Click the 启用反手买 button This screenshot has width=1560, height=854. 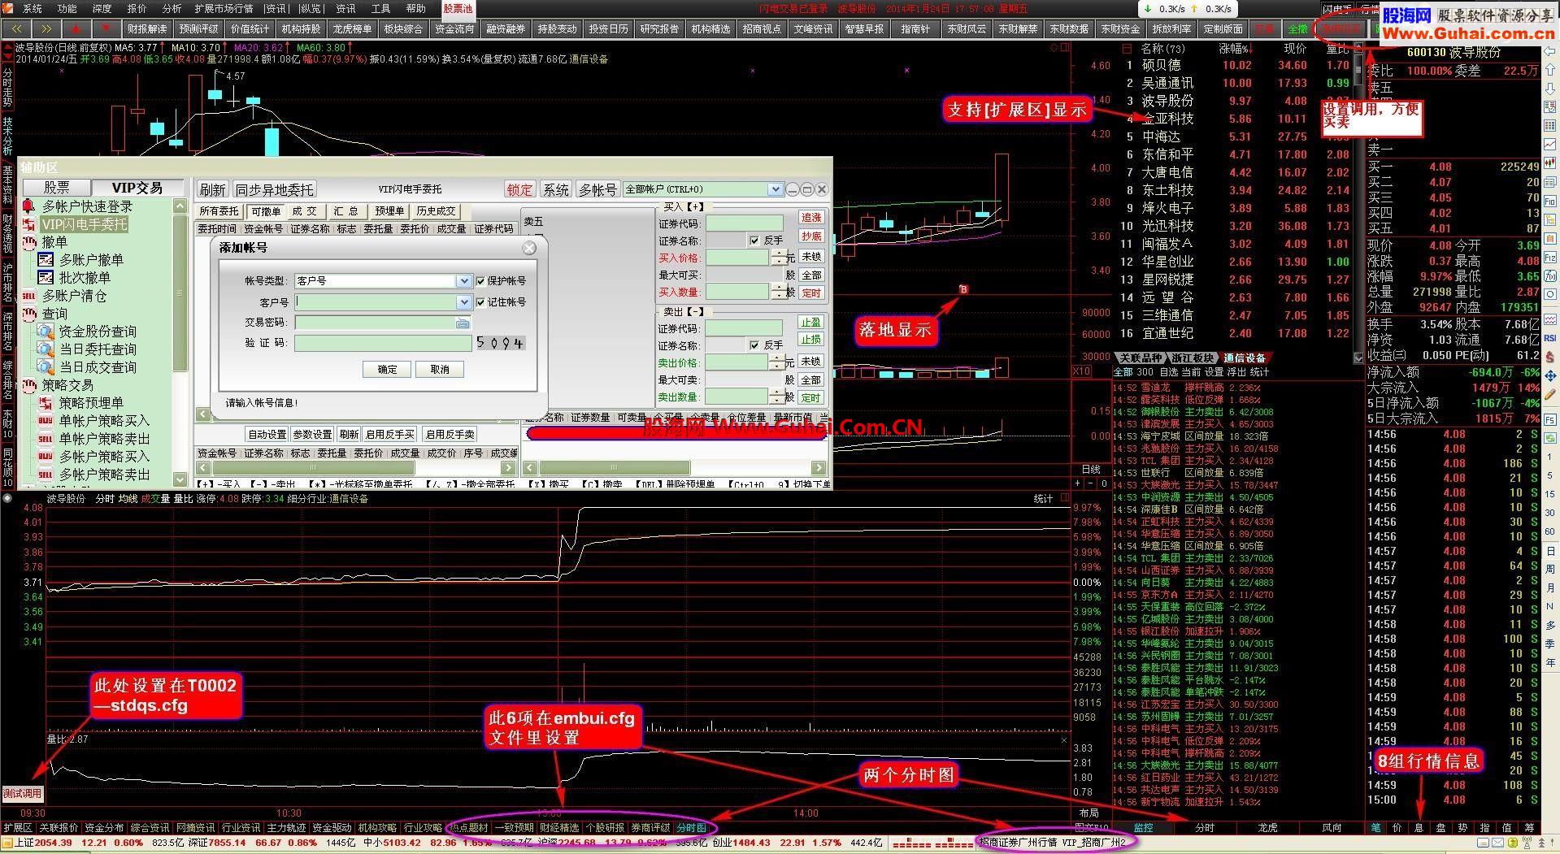[x=390, y=435]
